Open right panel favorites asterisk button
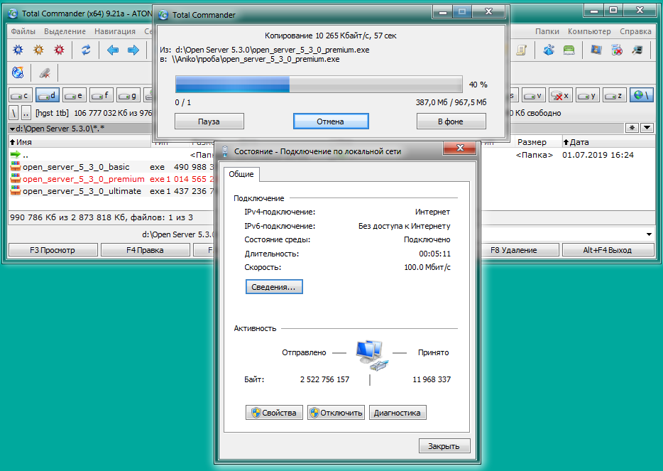This screenshot has width=663, height=471. [x=632, y=127]
